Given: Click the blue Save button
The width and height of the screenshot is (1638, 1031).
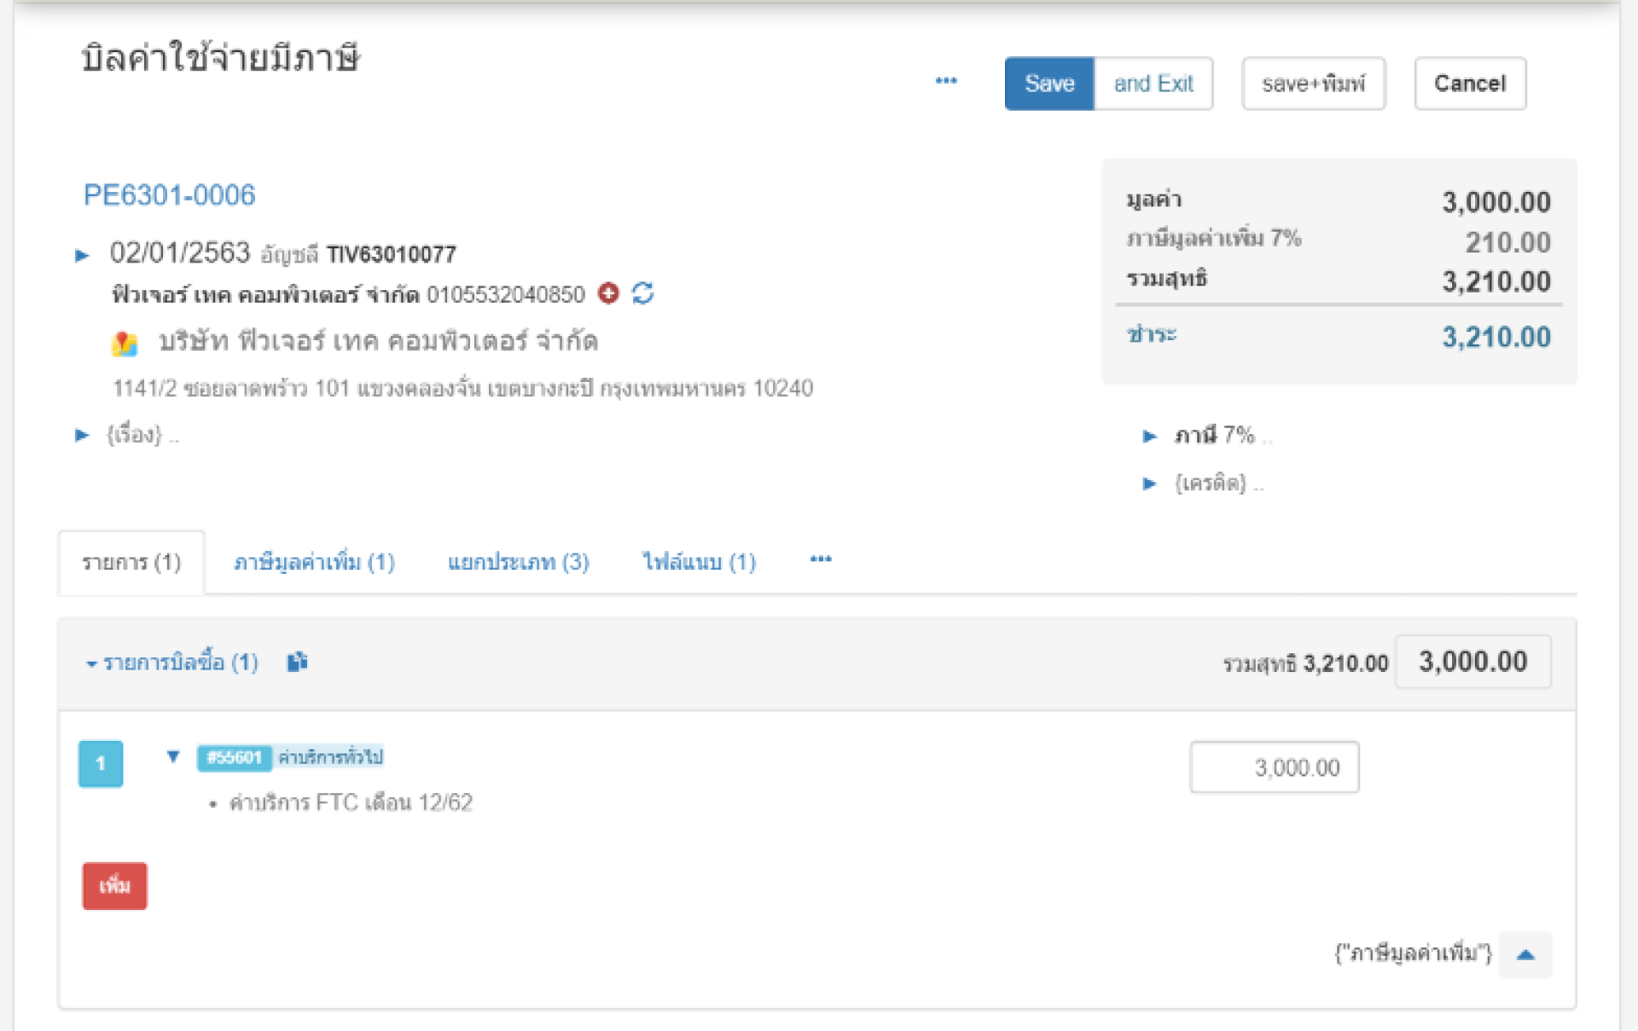Looking at the screenshot, I should click(x=1048, y=84).
